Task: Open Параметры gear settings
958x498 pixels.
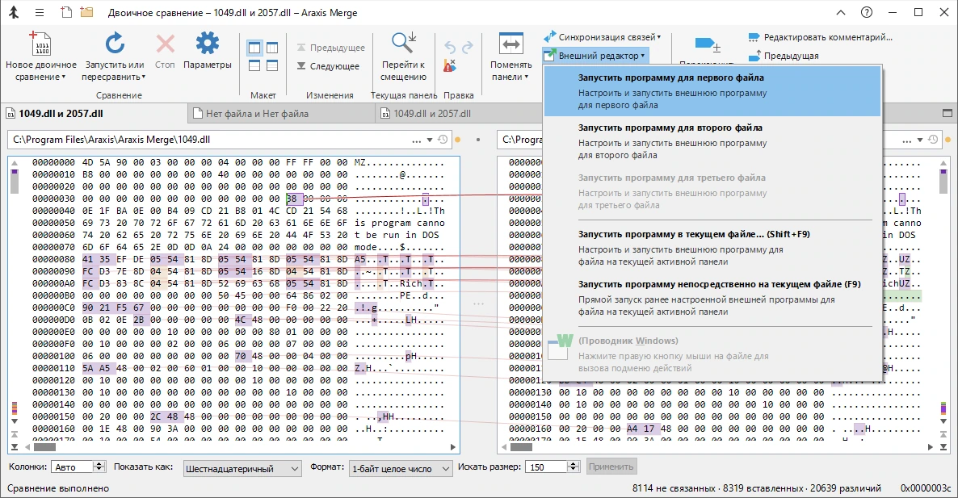Action: pyautogui.click(x=207, y=44)
